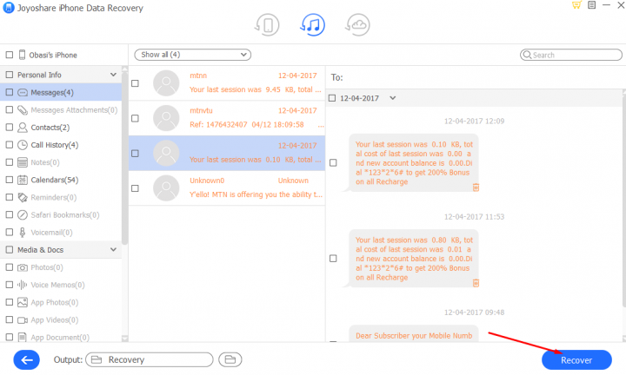
Task: Open the Unknown0 conversation
Action: (x=227, y=188)
